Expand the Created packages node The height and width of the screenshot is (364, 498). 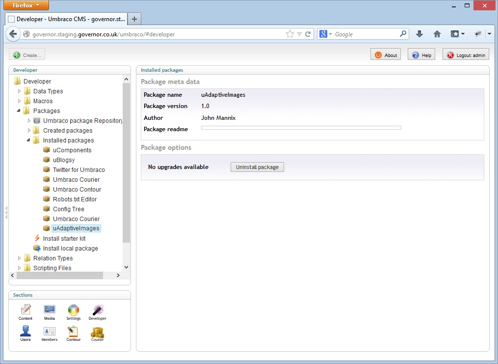coord(29,131)
